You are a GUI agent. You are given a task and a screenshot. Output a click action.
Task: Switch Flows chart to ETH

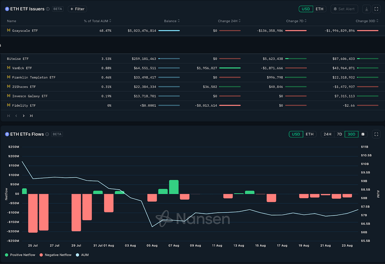[310, 134]
